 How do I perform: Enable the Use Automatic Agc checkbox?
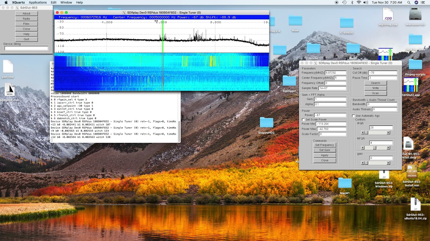[x=353, y=116]
